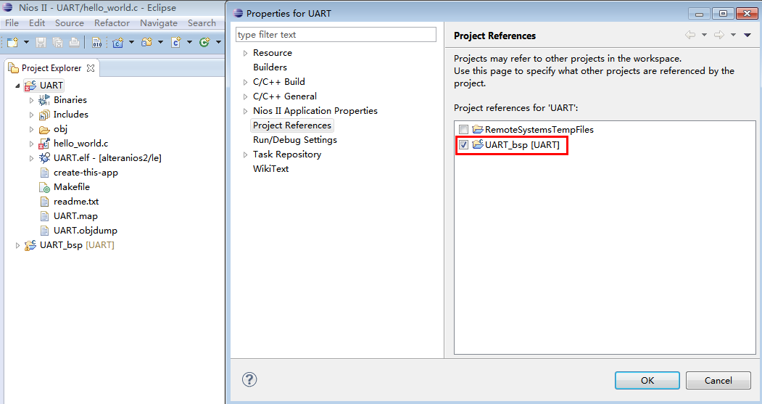
Task: Select the Makefile entry name
Action: 72,186
